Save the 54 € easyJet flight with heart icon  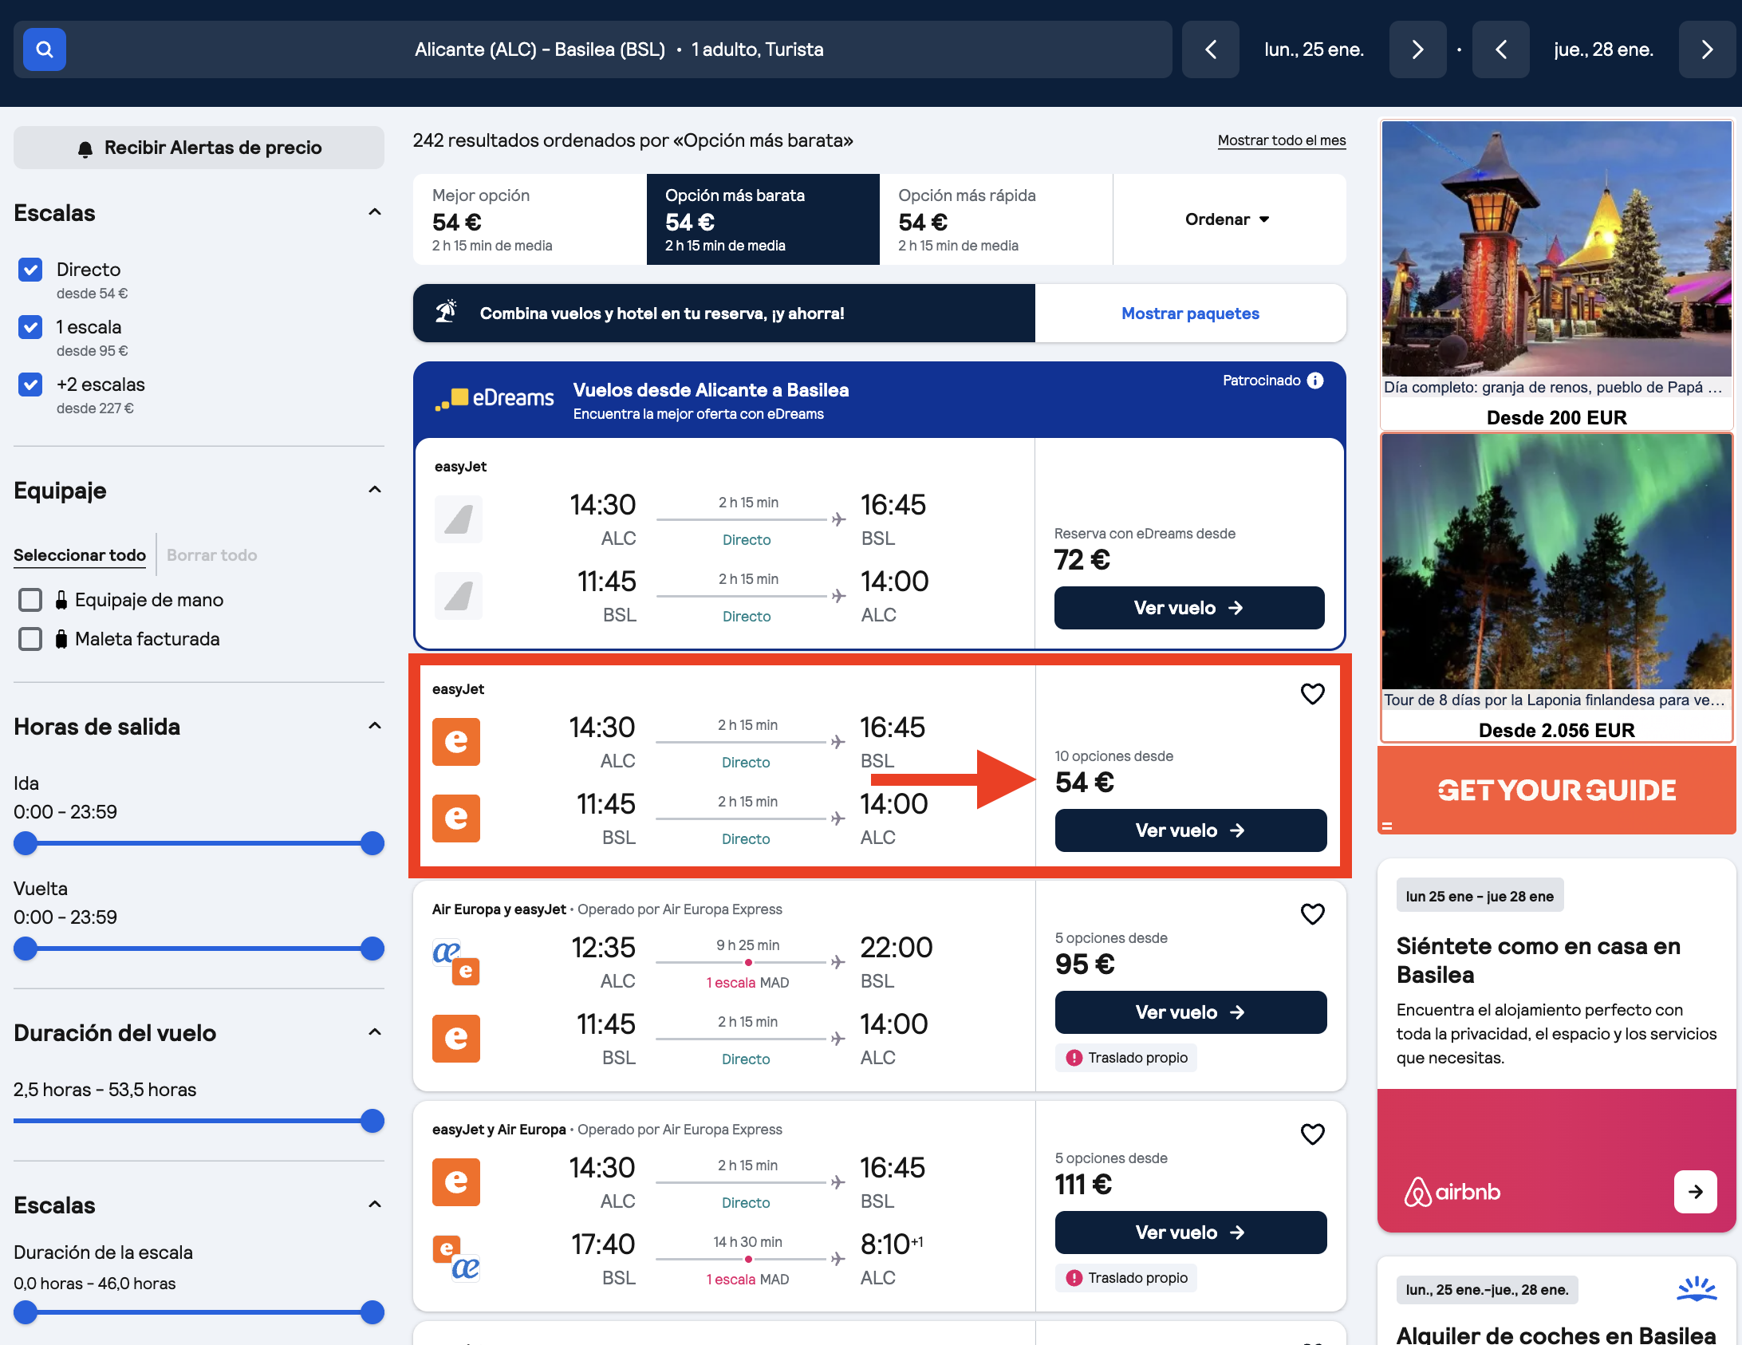(1312, 693)
